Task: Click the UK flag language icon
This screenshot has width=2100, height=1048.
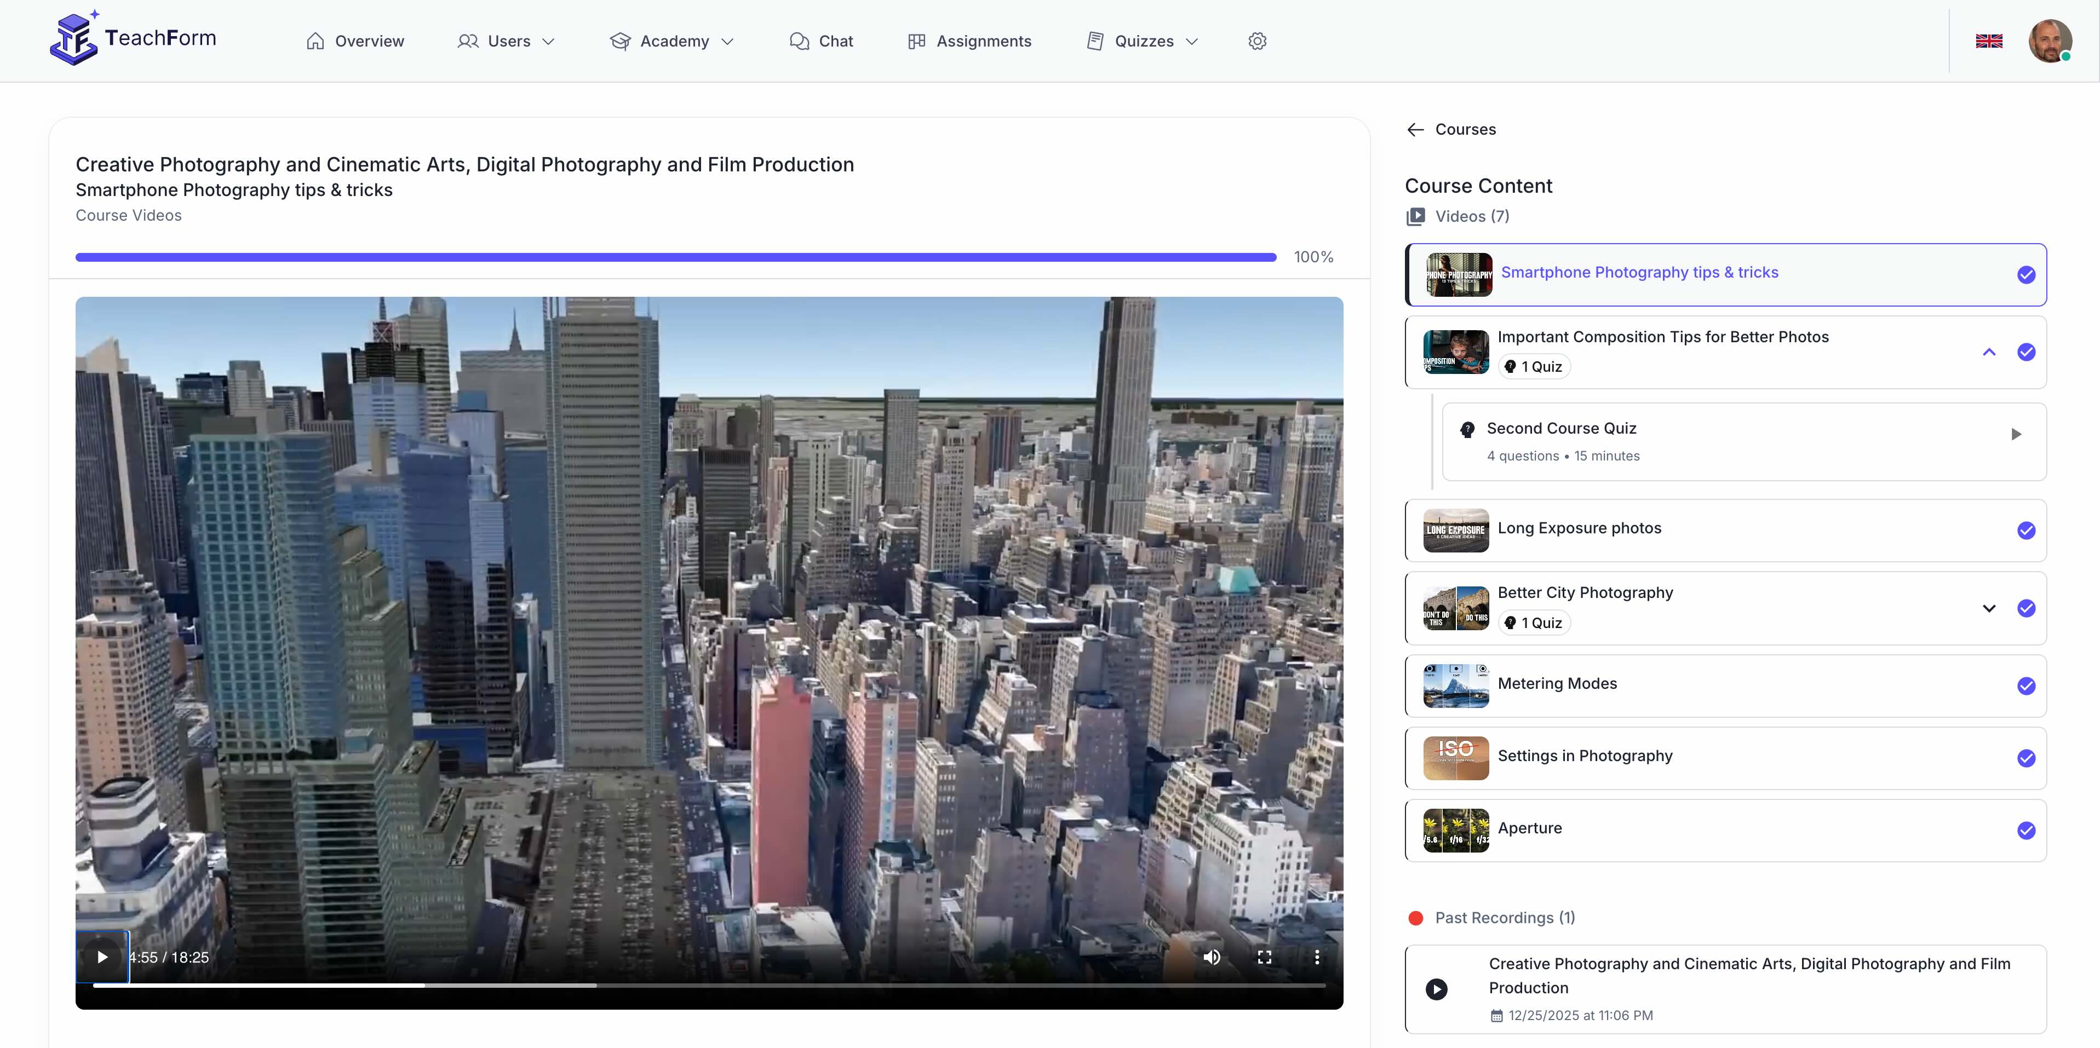Action: (1989, 41)
